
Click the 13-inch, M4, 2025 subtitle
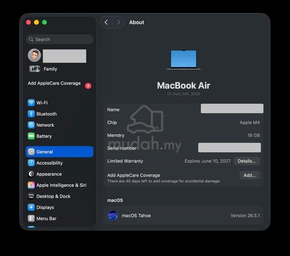tap(183, 94)
